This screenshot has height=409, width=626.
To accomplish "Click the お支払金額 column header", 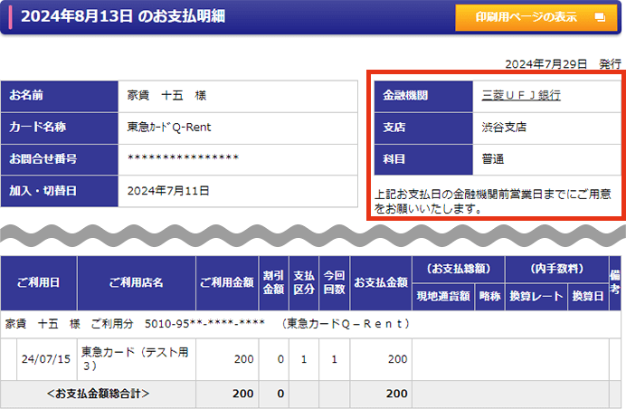I will [x=380, y=282].
